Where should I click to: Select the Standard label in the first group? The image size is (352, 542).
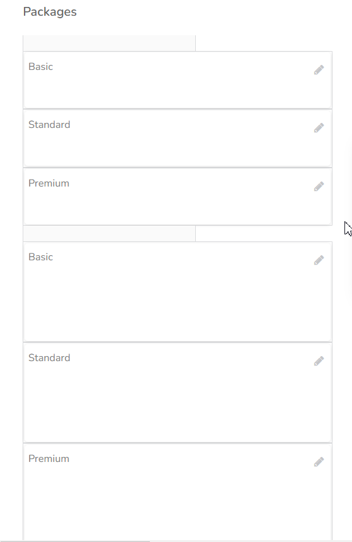point(49,124)
